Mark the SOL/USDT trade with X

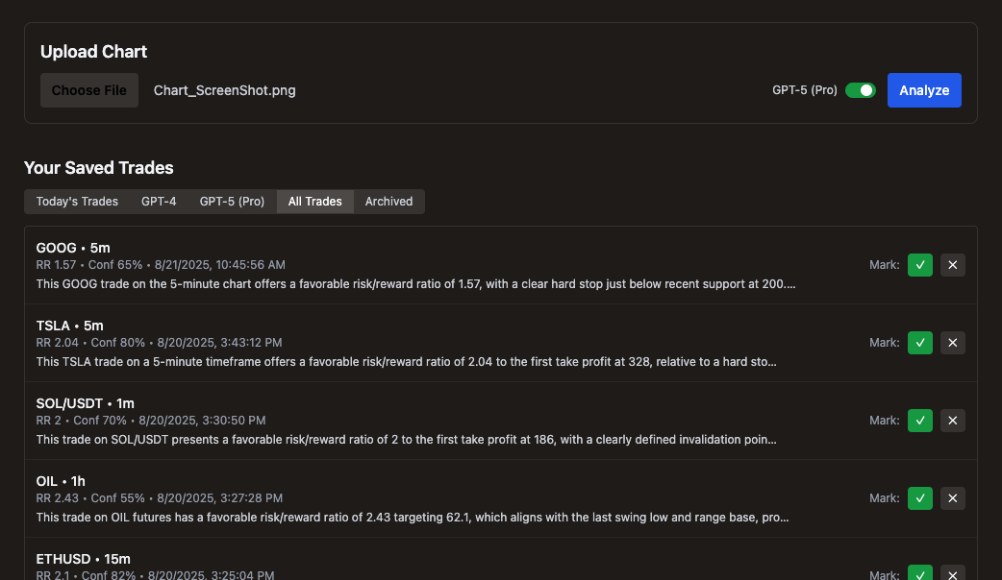coord(952,421)
